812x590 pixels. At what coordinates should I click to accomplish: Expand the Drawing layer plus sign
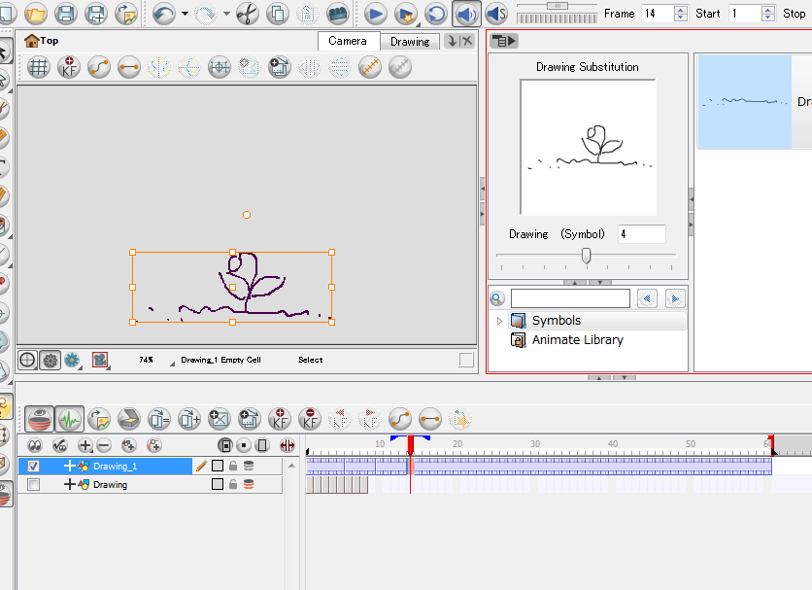[x=69, y=485]
